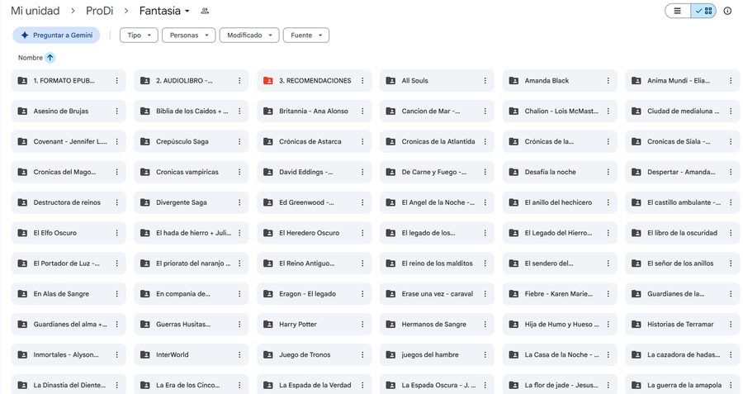743x394 pixels.
Task: Go to Mi unidad breadcrumb
Action: 35,11
